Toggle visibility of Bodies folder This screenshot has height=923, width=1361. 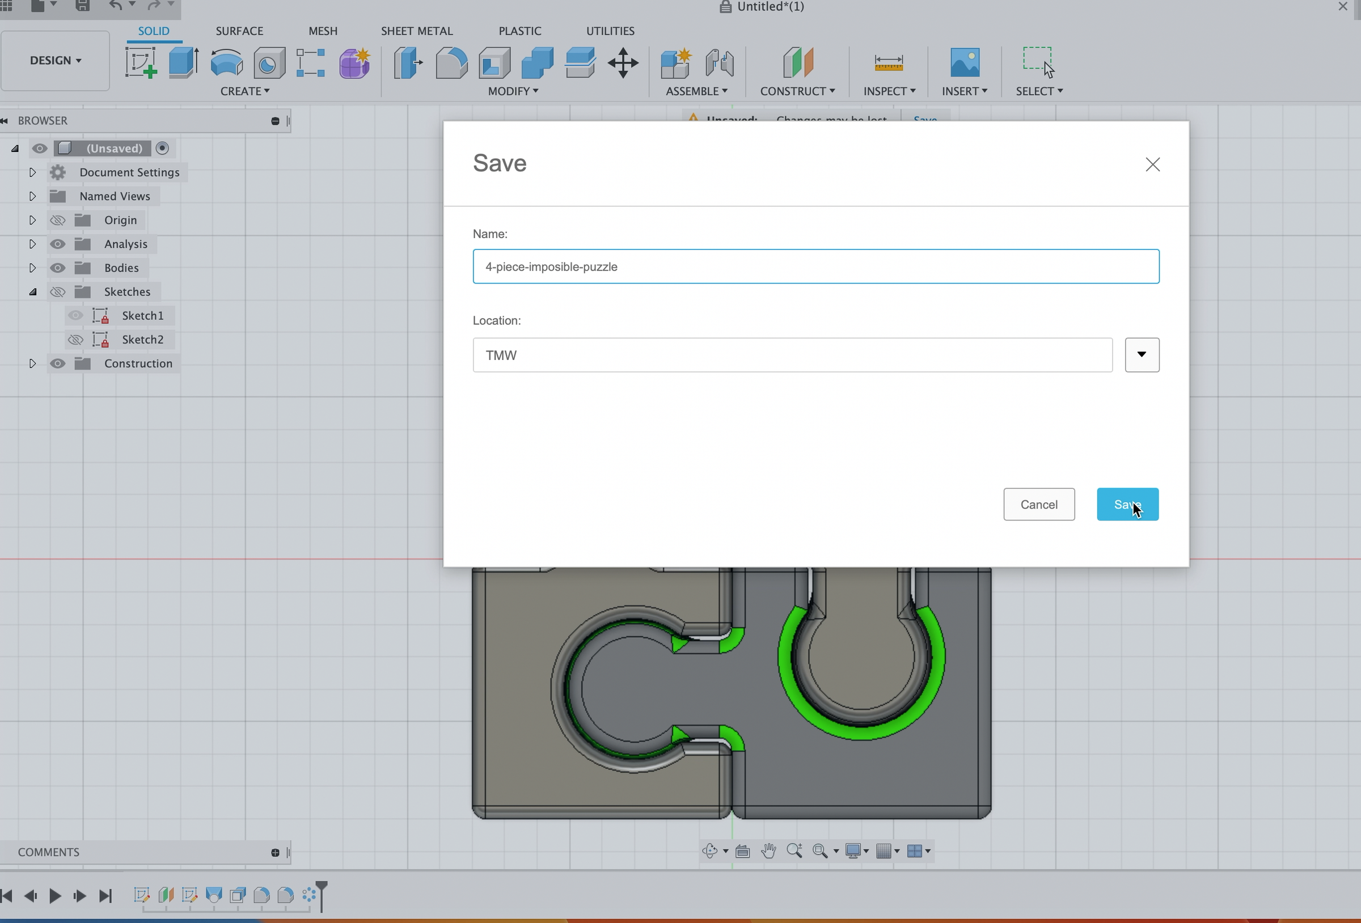coord(57,268)
